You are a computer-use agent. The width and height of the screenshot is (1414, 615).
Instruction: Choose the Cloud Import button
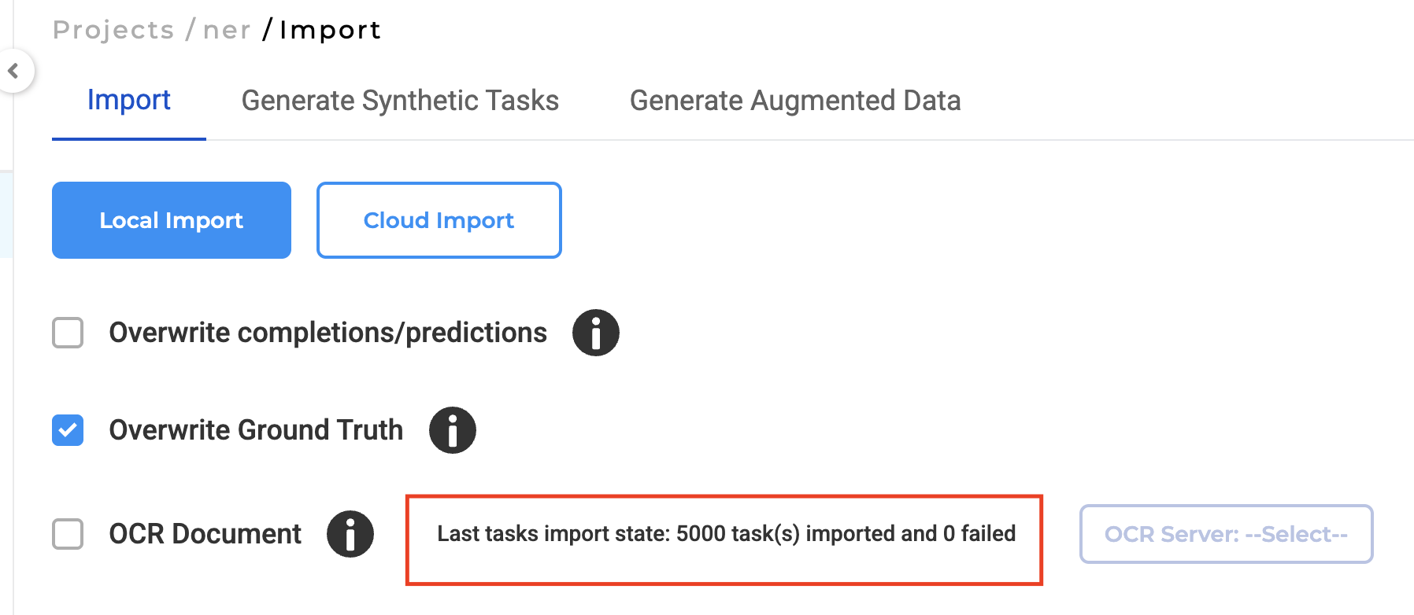(439, 220)
